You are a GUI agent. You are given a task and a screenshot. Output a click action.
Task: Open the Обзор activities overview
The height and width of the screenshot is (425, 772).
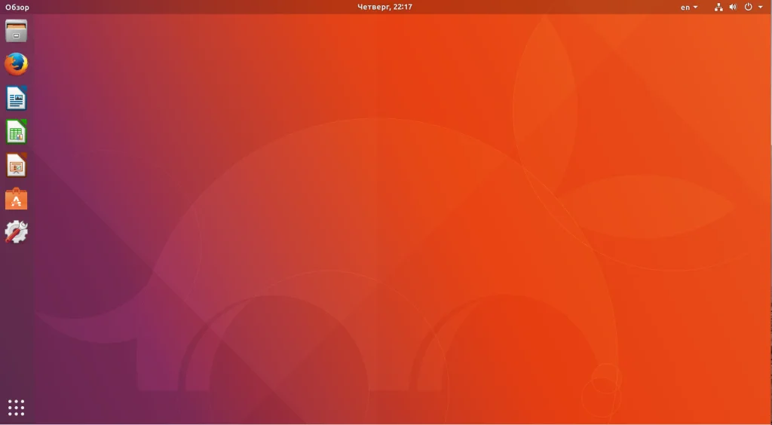(x=17, y=8)
